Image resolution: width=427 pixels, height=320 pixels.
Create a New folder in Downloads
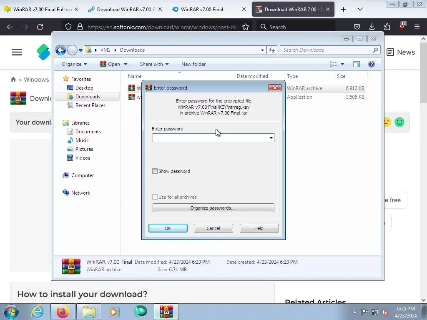click(x=193, y=64)
